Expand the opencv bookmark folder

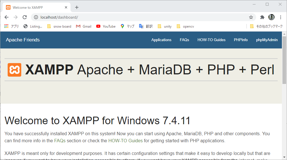(185, 26)
